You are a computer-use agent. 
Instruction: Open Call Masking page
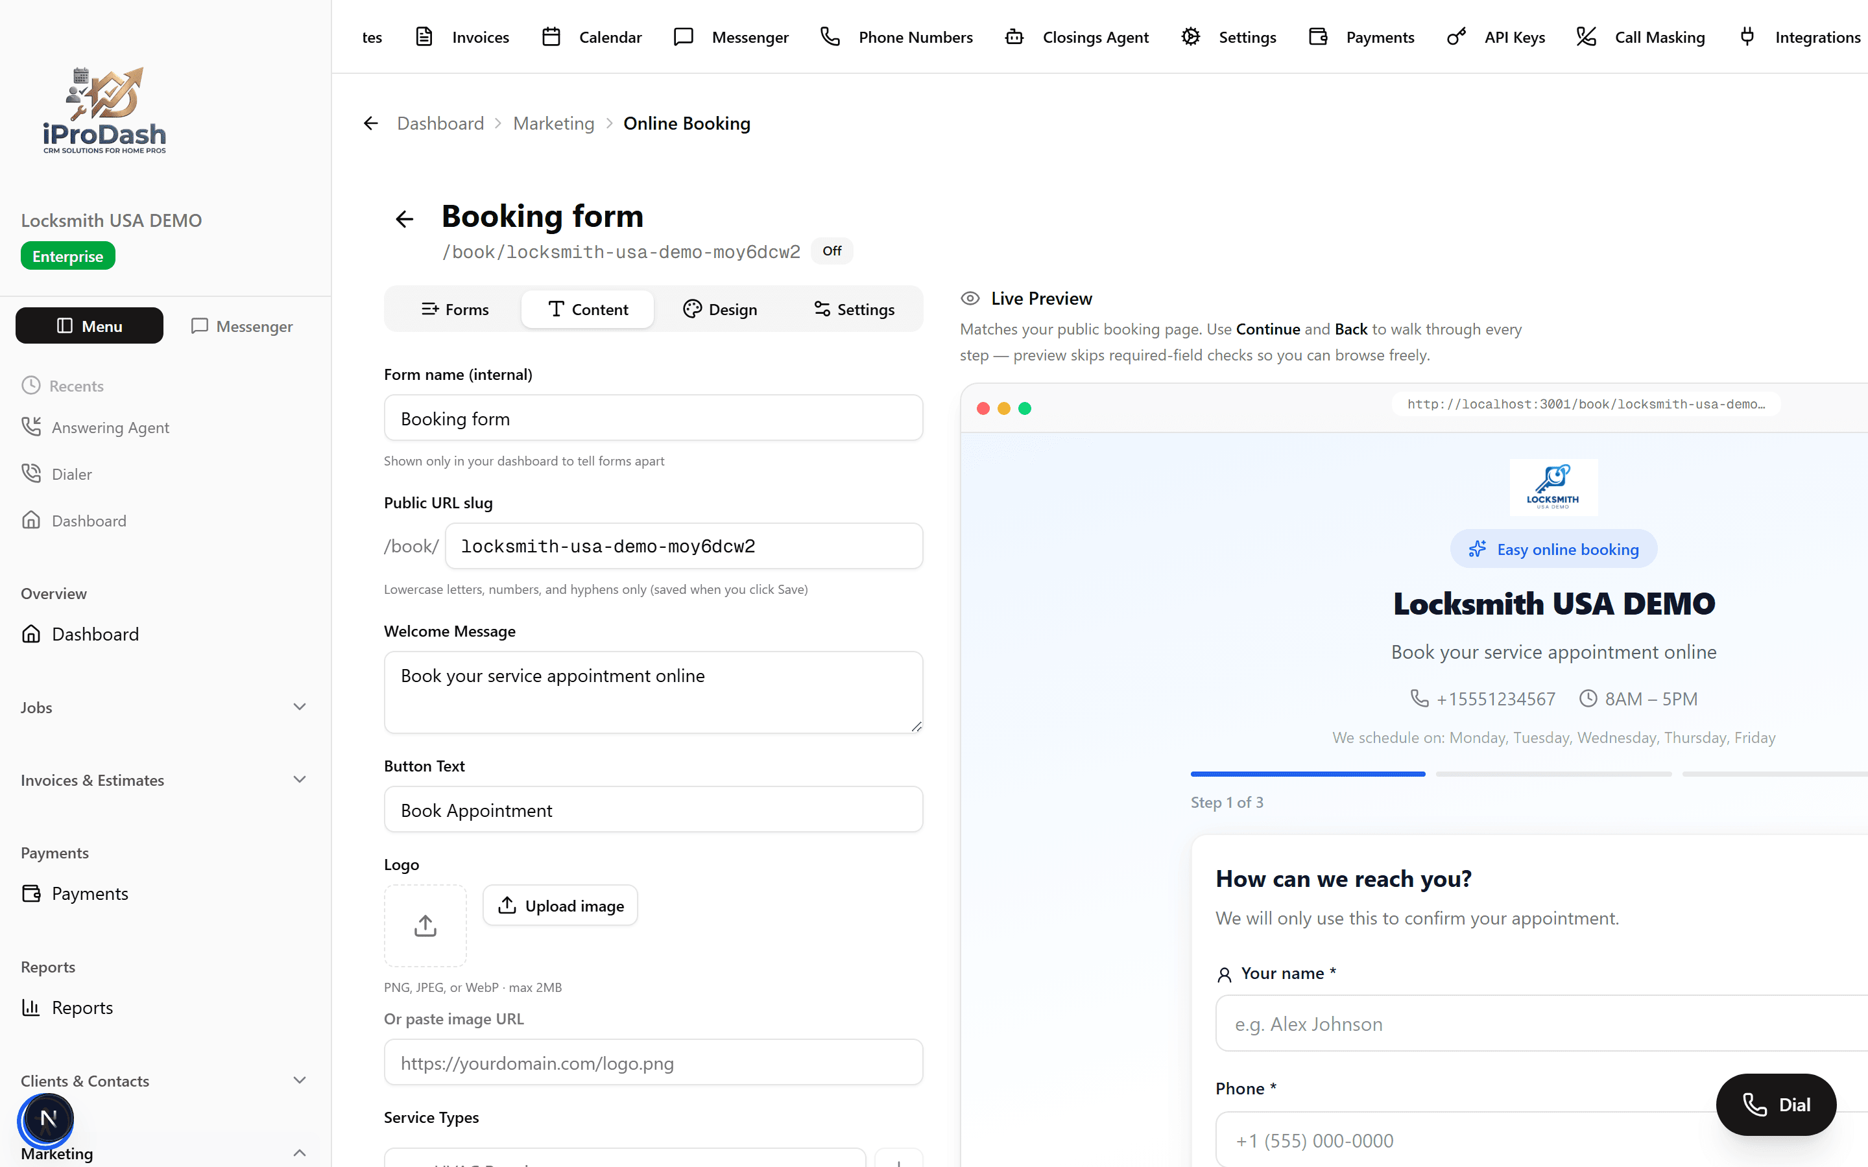(x=1640, y=37)
